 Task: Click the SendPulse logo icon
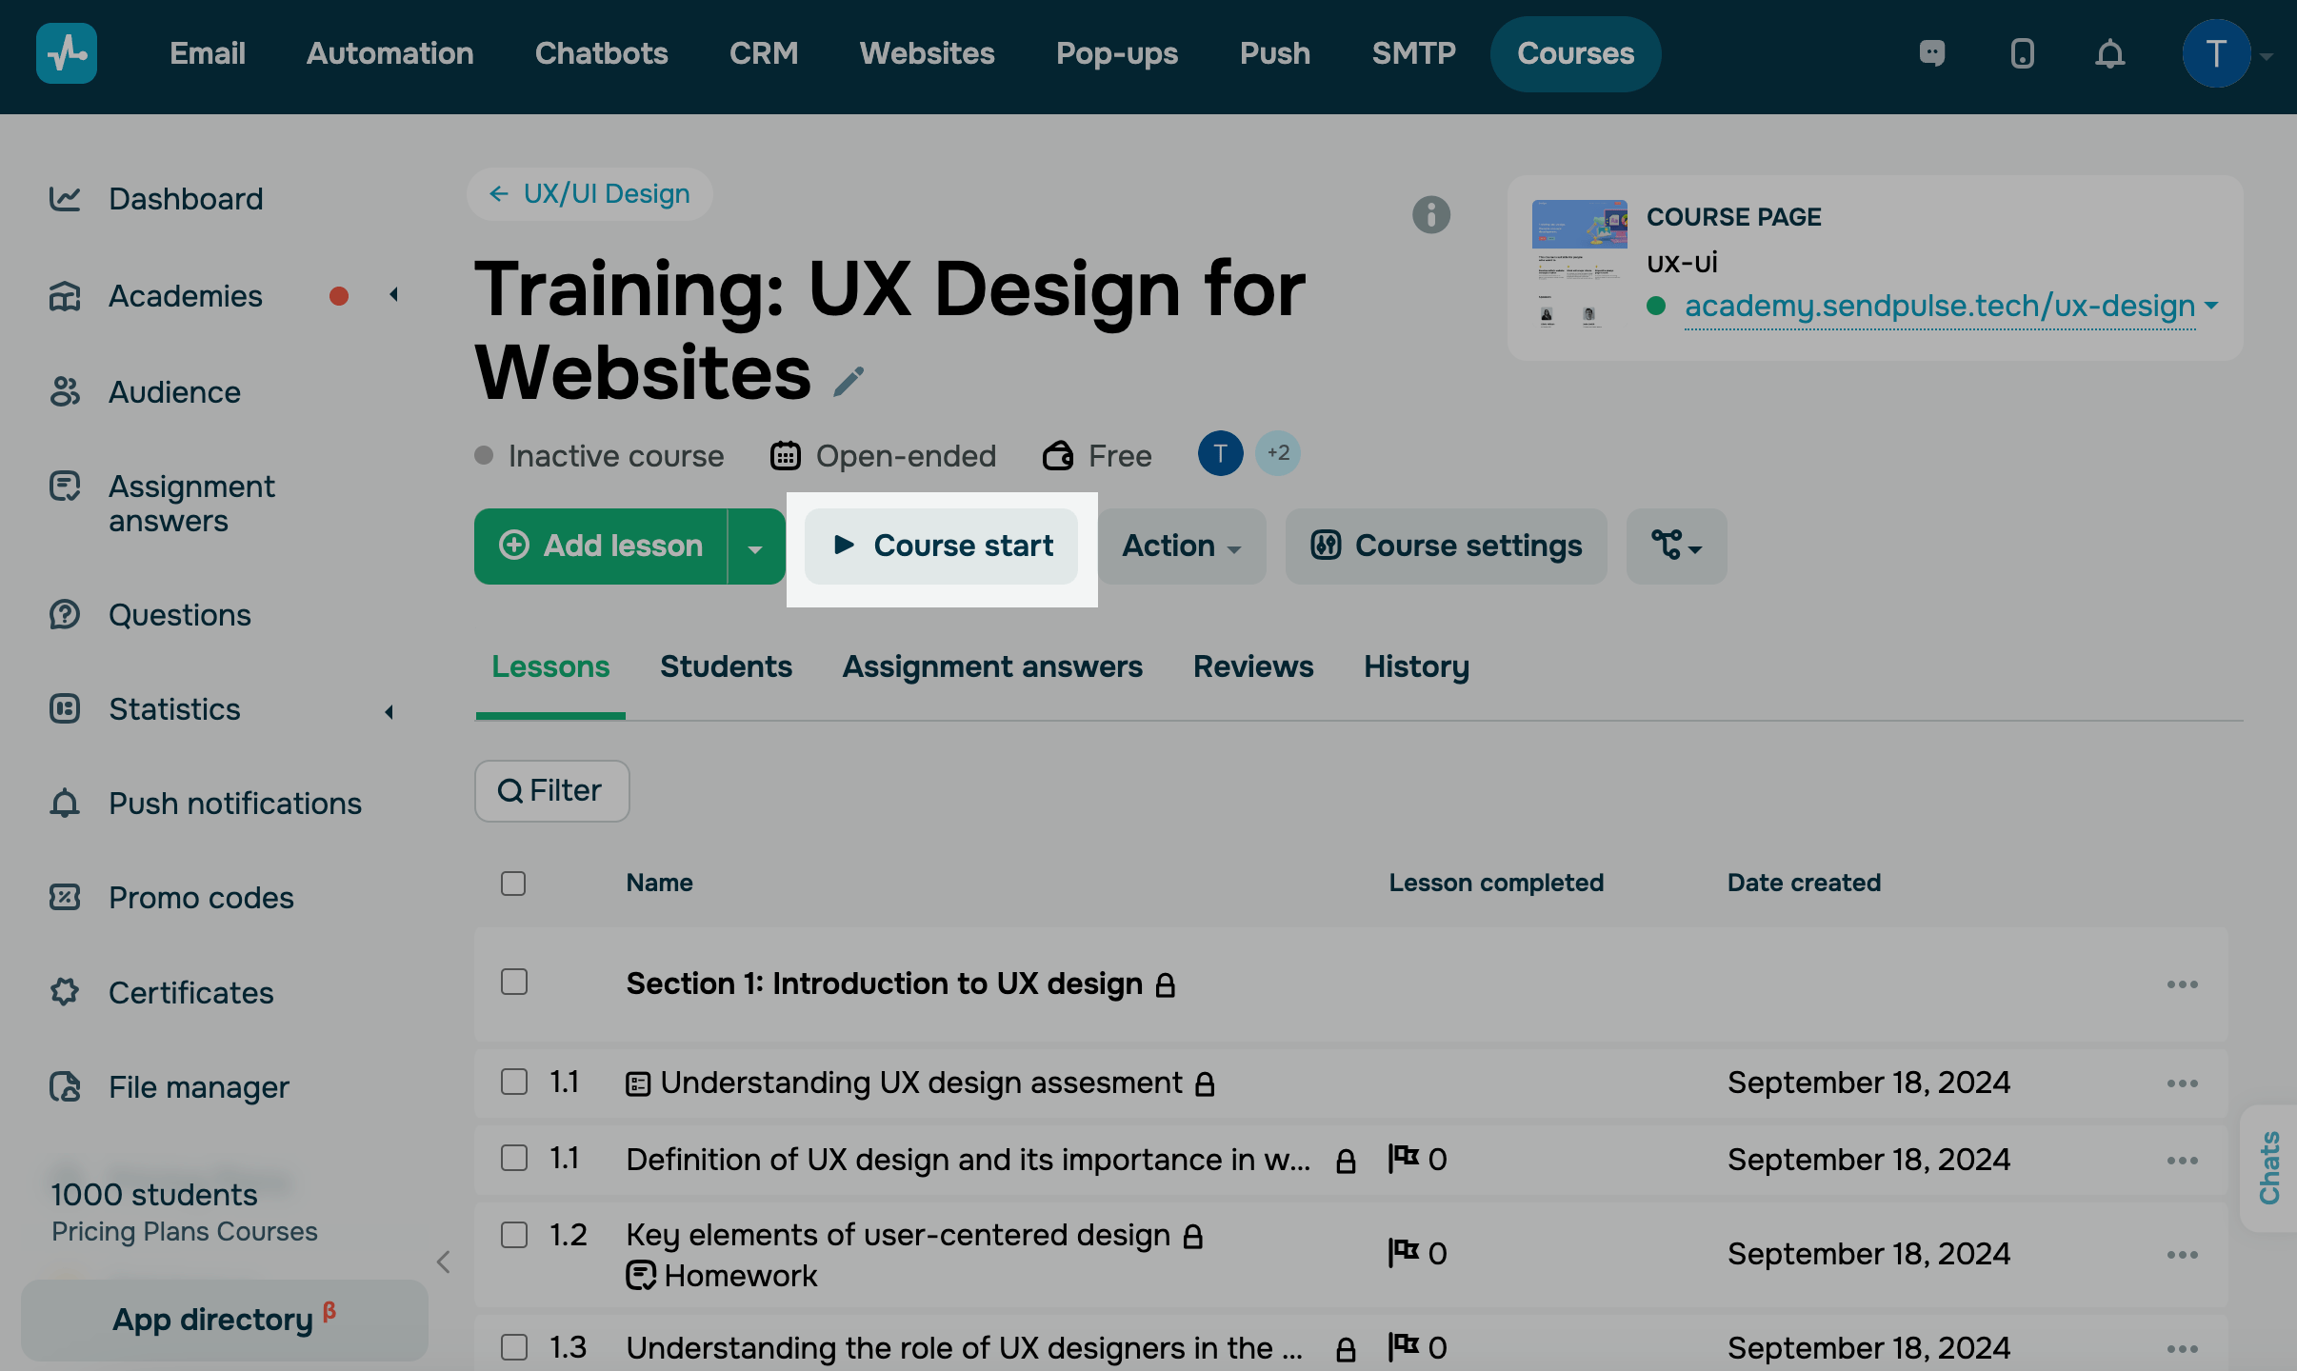[66, 53]
